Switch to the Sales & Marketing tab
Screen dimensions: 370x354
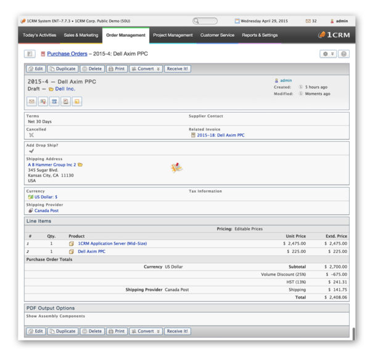point(81,35)
